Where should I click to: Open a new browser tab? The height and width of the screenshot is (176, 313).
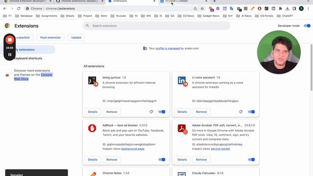214,1
